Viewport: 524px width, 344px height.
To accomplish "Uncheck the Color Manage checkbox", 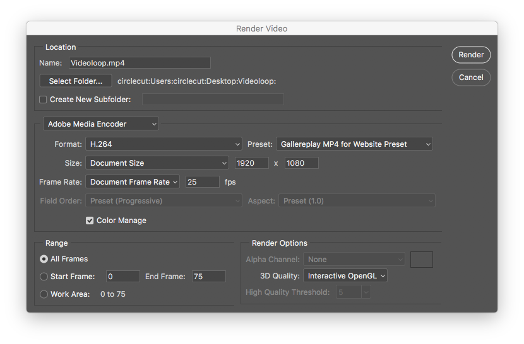I will point(90,221).
